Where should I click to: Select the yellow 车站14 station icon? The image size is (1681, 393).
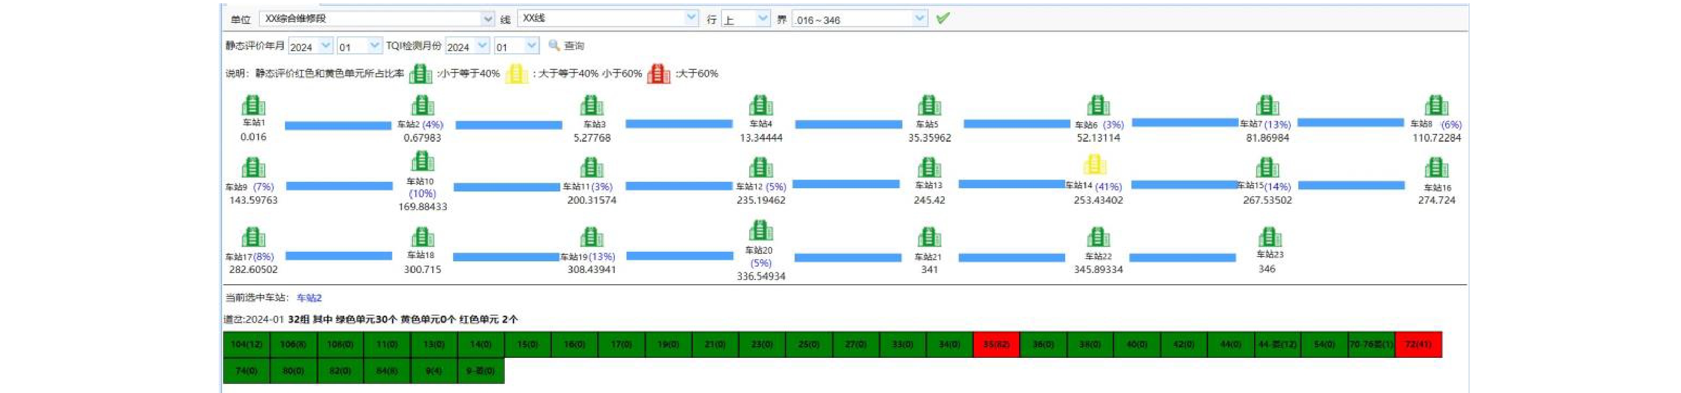(x=1095, y=164)
